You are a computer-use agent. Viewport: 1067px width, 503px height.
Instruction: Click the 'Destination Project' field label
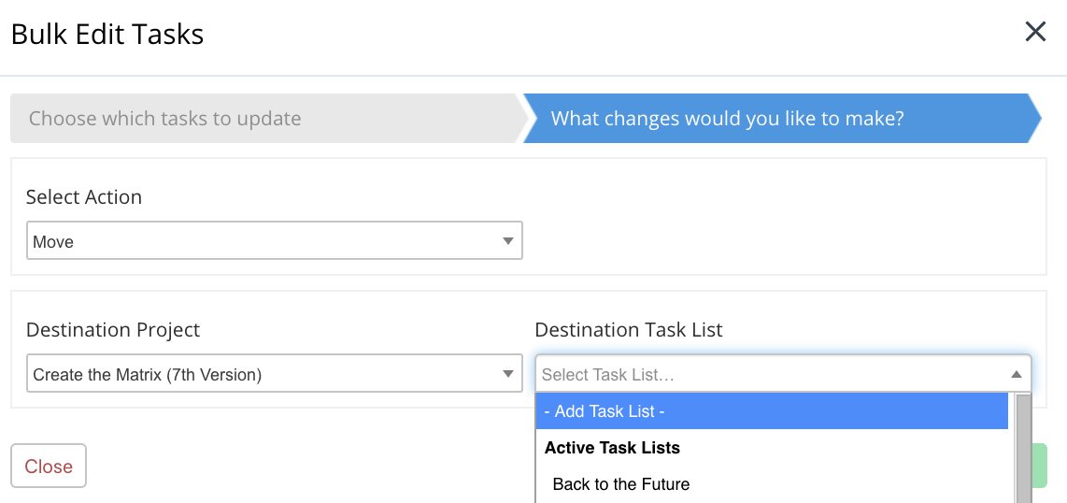(x=113, y=330)
